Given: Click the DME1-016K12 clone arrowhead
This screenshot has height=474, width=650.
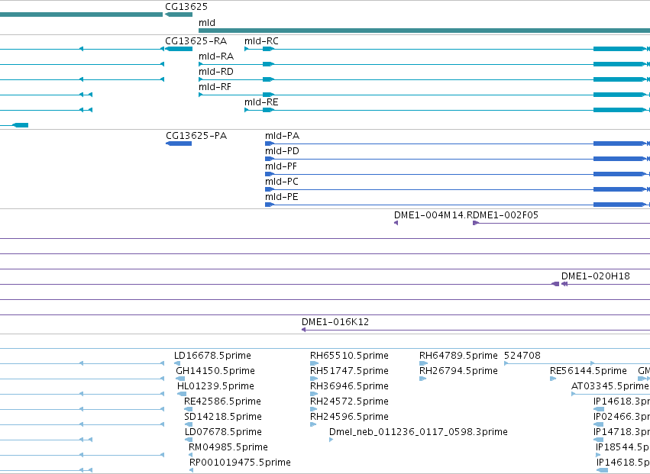Looking at the screenshot, I should [x=303, y=330].
